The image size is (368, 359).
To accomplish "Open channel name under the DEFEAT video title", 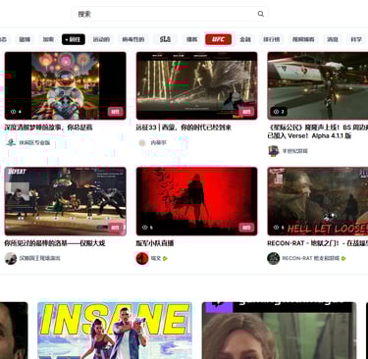I will [39, 258].
